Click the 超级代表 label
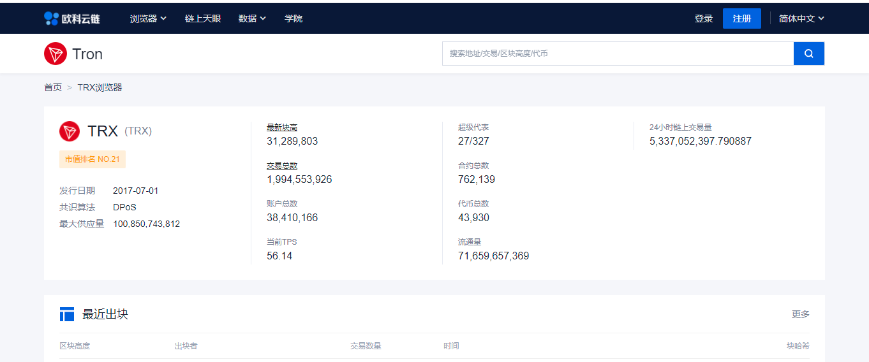Image resolution: width=869 pixels, height=362 pixels. tap(473, 127)
